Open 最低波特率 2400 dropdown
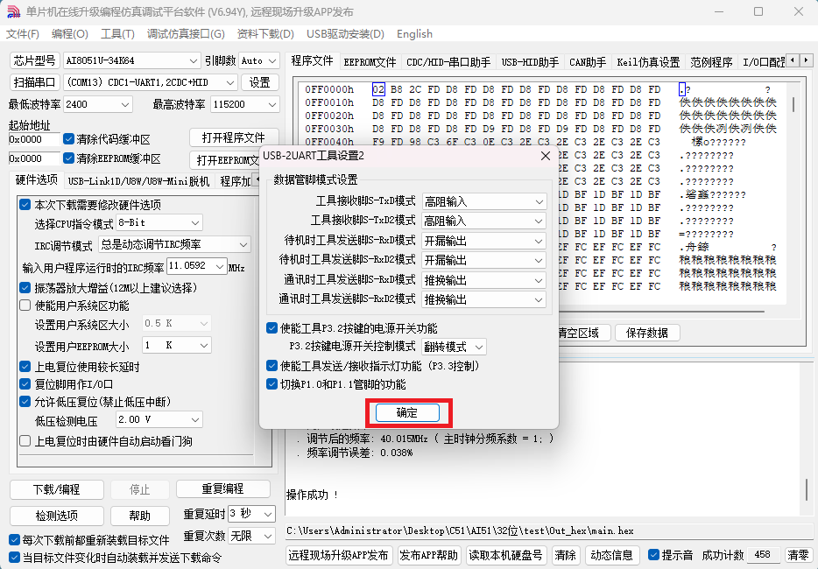 [97, 104]
